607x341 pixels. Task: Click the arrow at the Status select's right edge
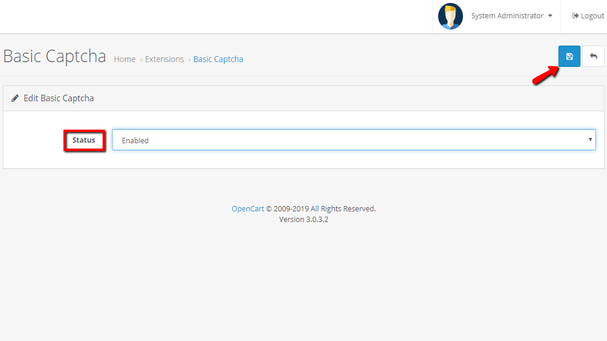click(x=590, y=140)
